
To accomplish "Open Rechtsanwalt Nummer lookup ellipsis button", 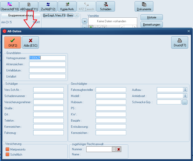I will (114, 149).
